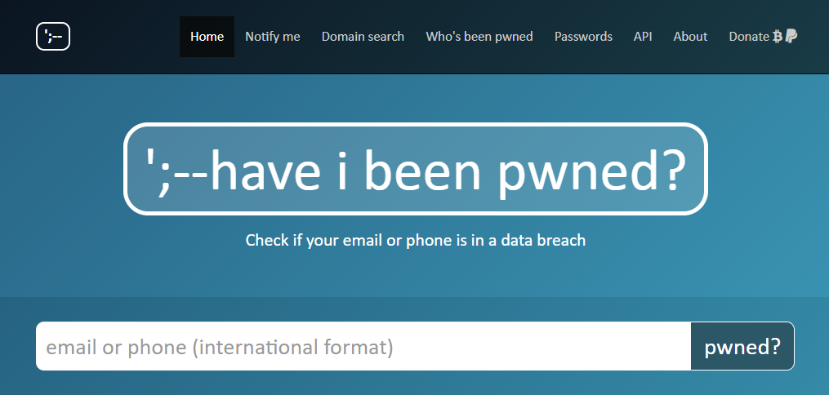
Task: Click the Donate link text
Action: pyautogui.click(x=748, y=37)
